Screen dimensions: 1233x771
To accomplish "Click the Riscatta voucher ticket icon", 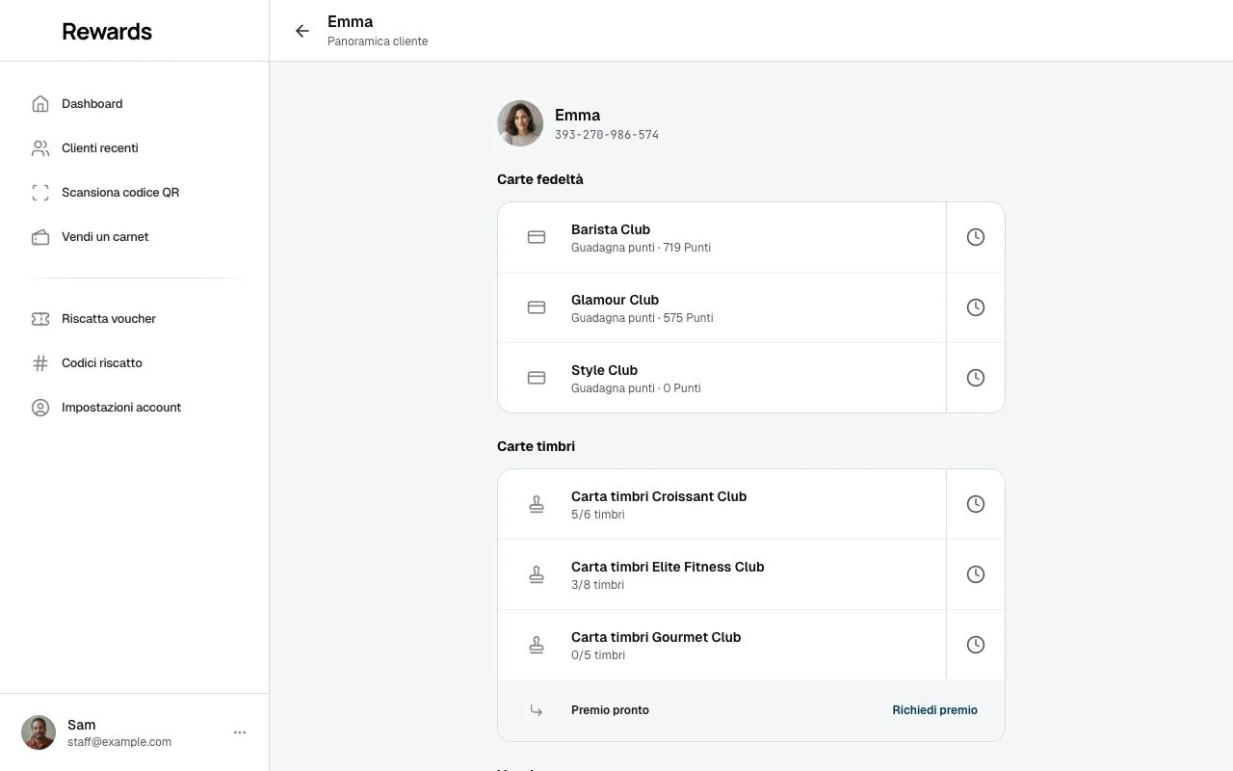I will [x=40, y=319].
